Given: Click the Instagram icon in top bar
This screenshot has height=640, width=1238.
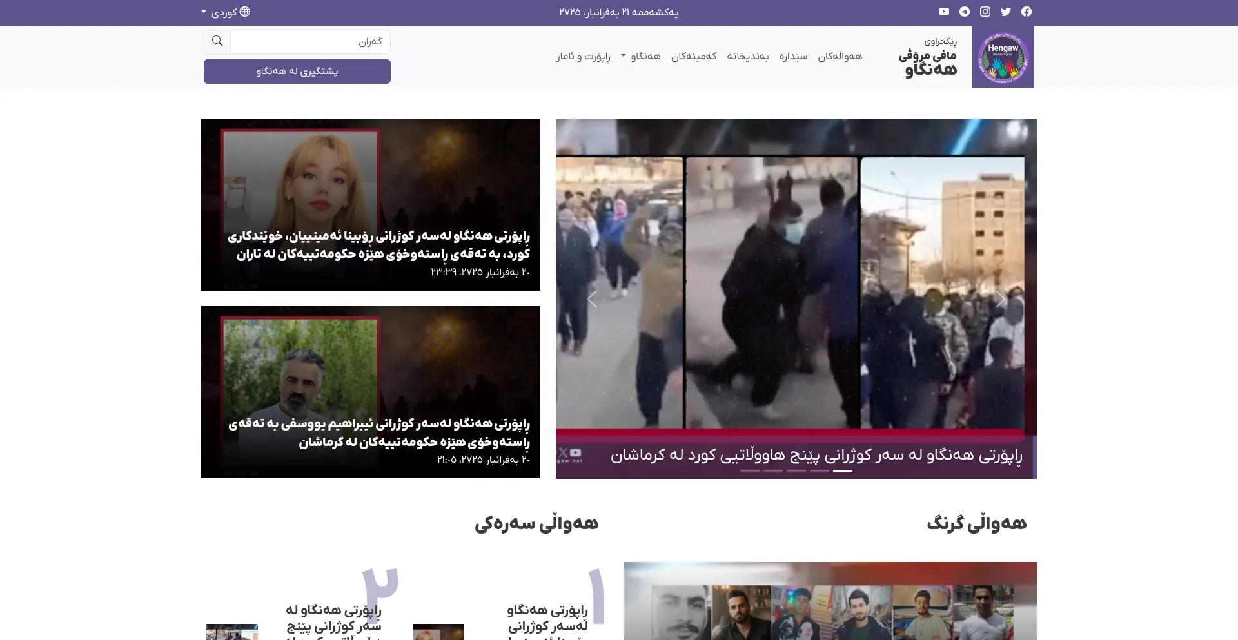Looking at the screenshot, I should click(985, 12).
